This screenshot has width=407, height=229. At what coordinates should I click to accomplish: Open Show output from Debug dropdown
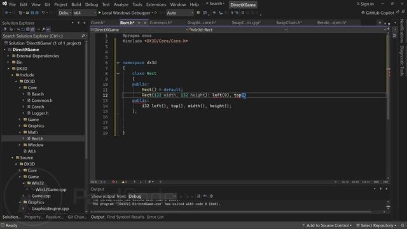(152, 197)
